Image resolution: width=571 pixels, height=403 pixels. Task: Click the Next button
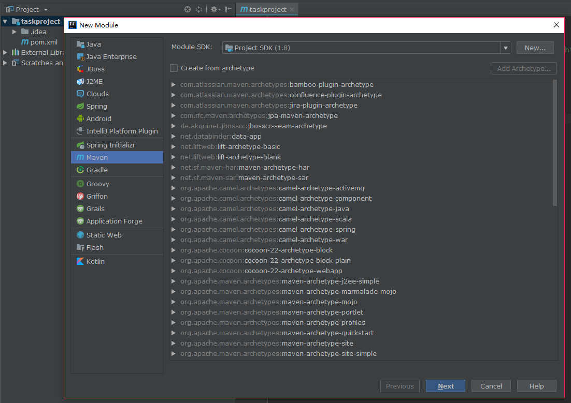(445, 386)
